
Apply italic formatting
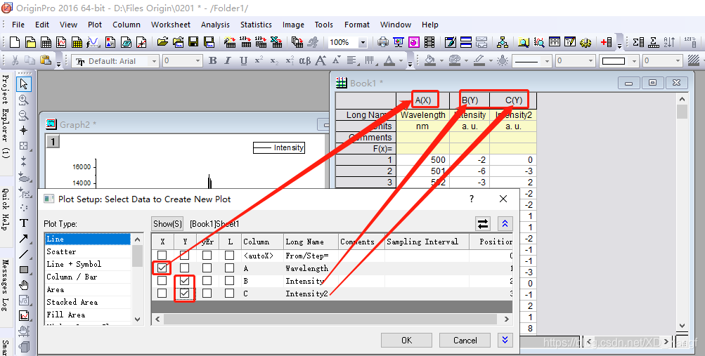[228, 60]
